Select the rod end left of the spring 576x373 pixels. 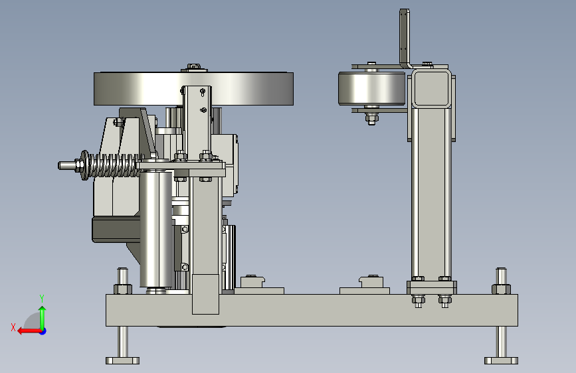67,165
